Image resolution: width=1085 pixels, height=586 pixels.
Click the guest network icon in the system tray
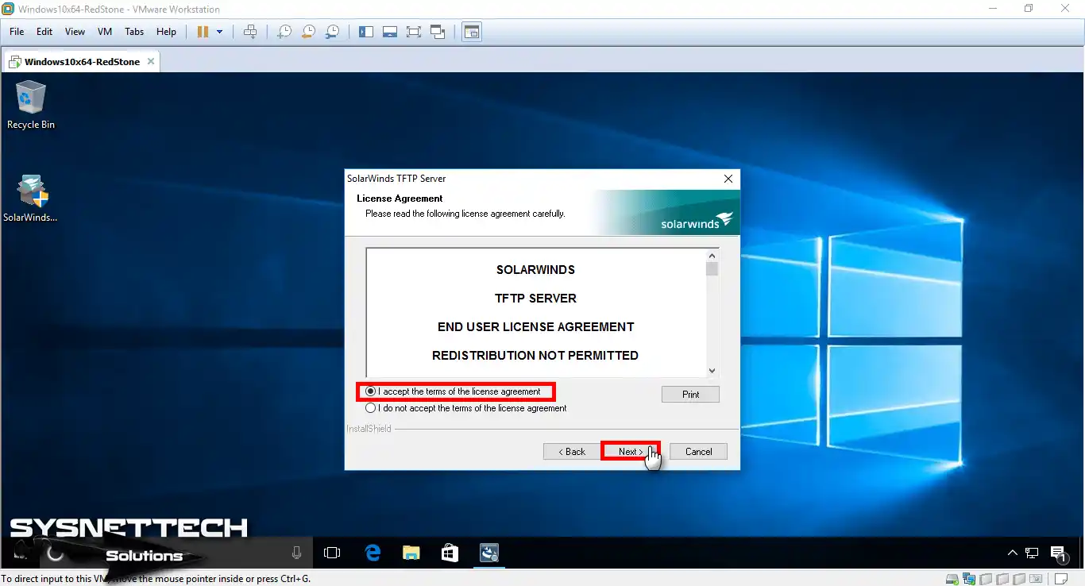coord(1032,553)
